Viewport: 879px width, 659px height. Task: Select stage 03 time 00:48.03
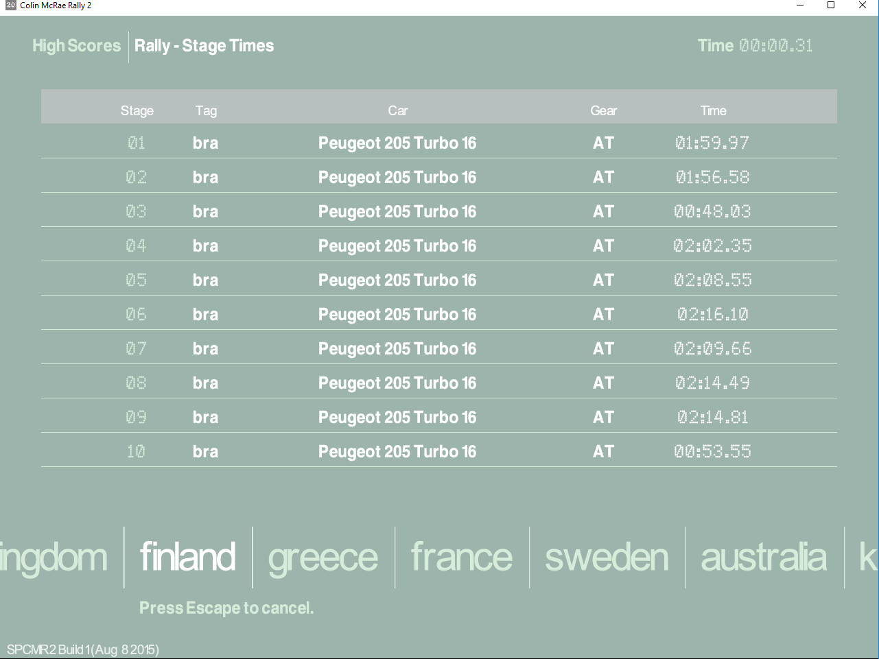[x=712, y=211]
